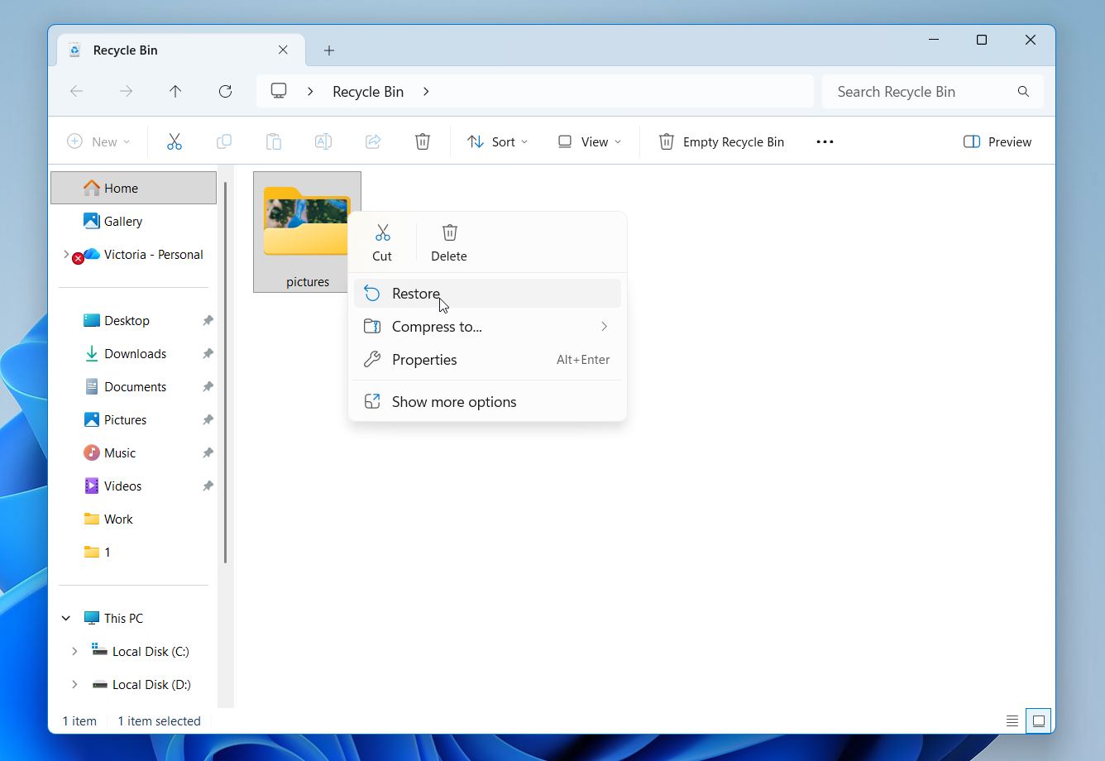Expand Victoria - Personal tree node
Image resolution: width=1105 pixels, height=761 pixels.
click(66, 254)
